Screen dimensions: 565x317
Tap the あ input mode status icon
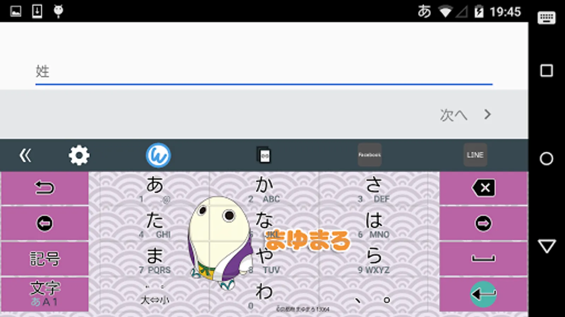point(424,12)
